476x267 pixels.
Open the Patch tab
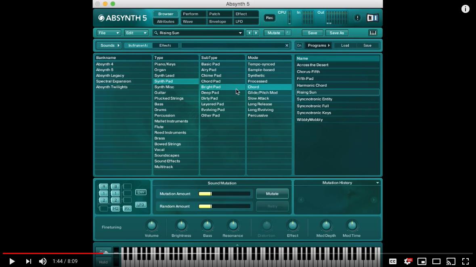[x=220, y=14]
